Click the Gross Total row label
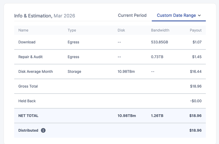This screenshot has height=144, width=219. click(28, 86)
